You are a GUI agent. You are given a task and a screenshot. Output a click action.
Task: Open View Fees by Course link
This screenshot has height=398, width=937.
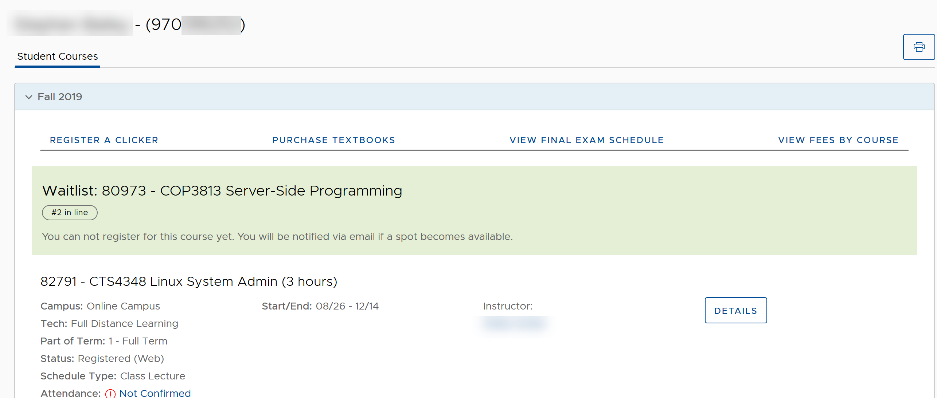[x=838, y=140]
